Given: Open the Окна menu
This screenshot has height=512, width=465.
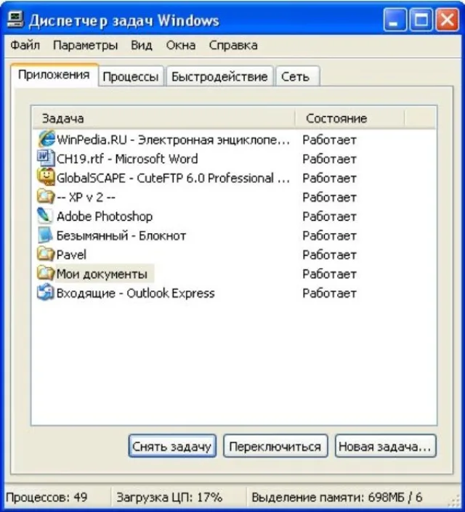Looking at the screenshot, I should pyautogui.click(x=181, y=45).
